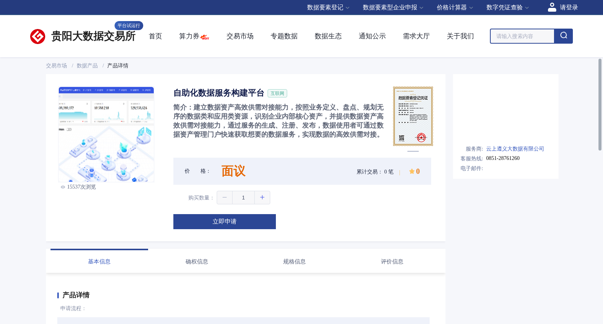Screen dimensions: 603x324
Task: Expand the 数据要素登记 dropdown
Action: tap(328, 8)
